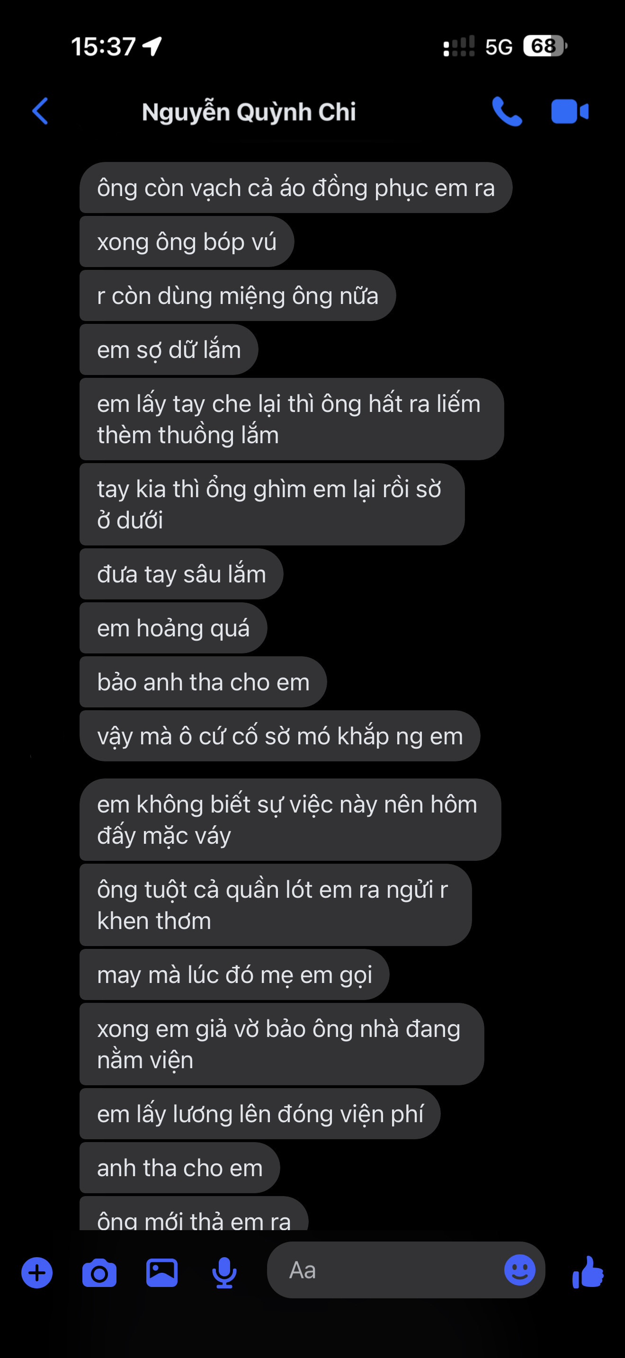Send a thumbs-up like
The image size is (625, 1358).
(x=588, y=1272)
